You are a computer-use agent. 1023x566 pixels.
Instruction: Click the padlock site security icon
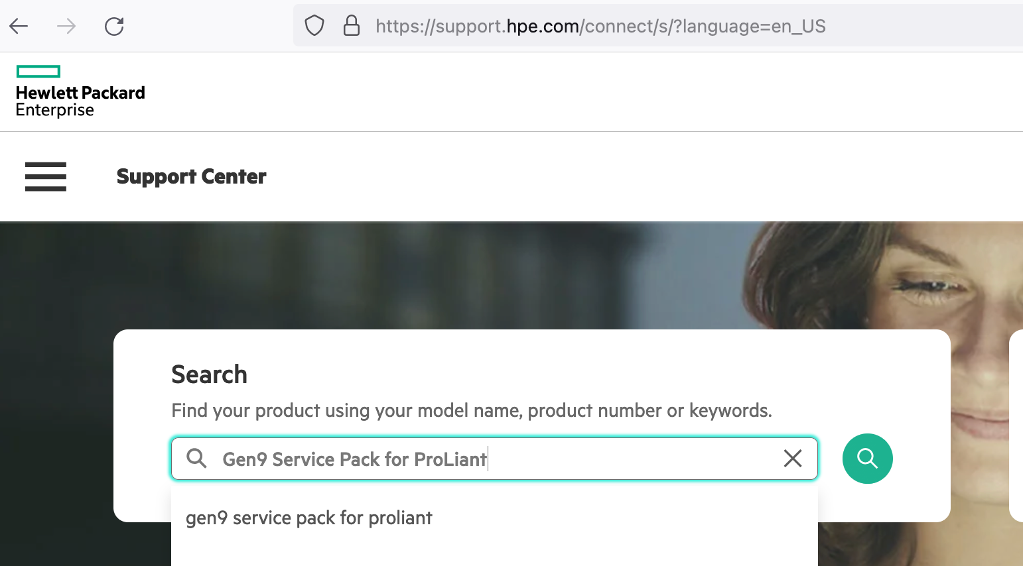tap(352, 26)
